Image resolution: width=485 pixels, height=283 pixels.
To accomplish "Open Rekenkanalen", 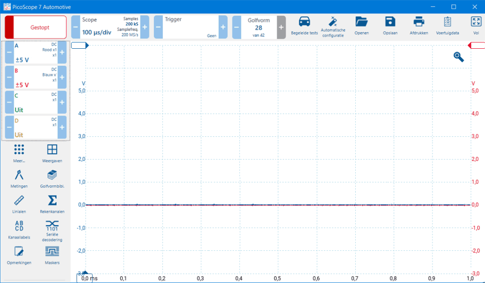I will [52, 204].
